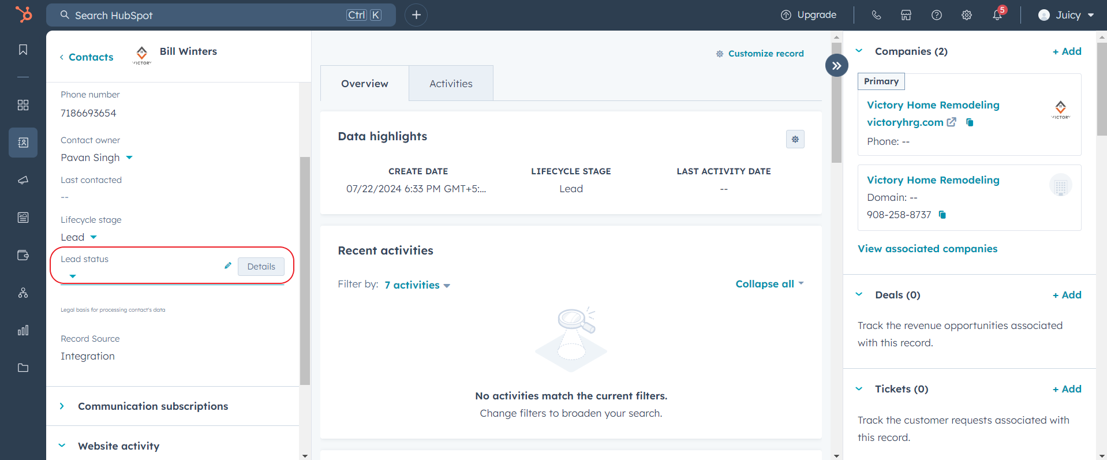Add a deal to this record

coord(1067,295)
